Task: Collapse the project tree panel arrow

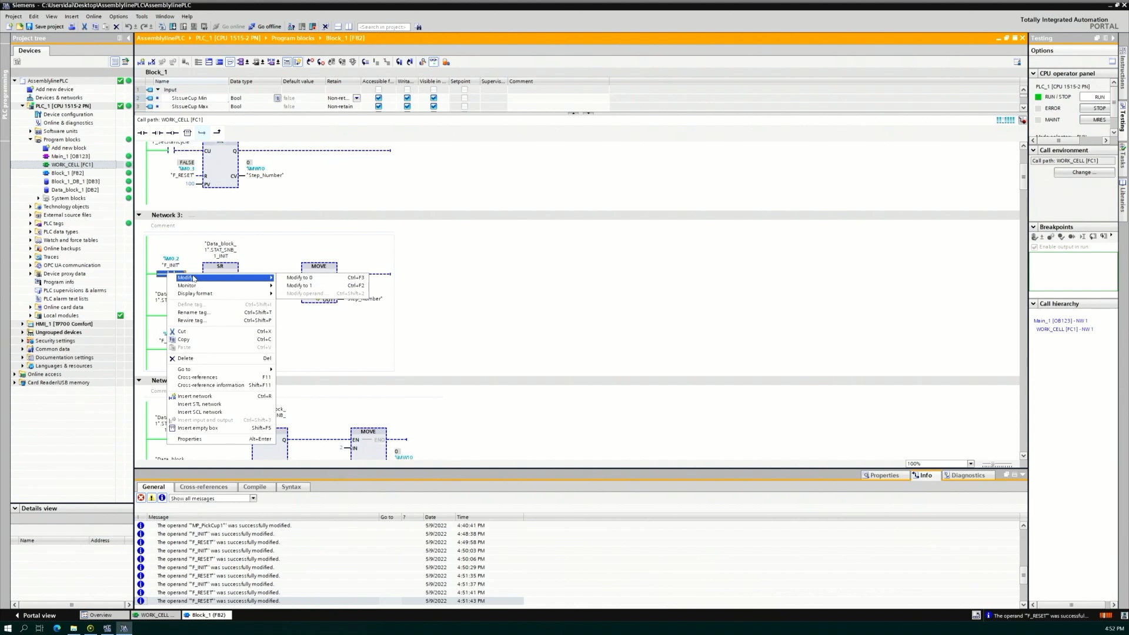Action: (128, 38)
